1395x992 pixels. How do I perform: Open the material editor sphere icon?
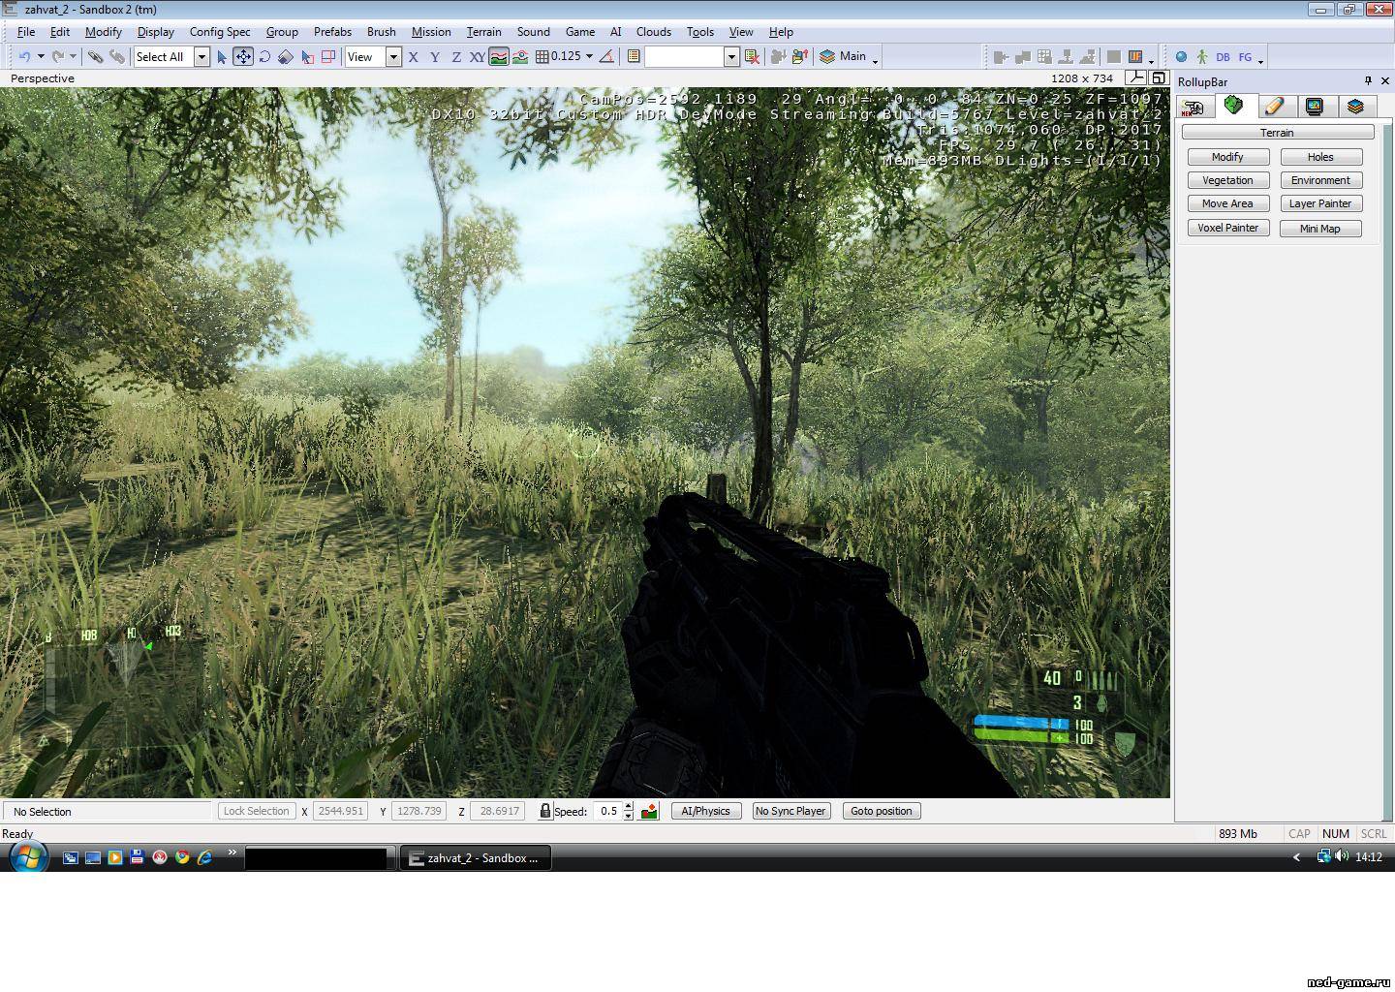pos(1181,57)
